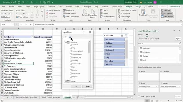Expand Employees table in field list

pos(139,52)
